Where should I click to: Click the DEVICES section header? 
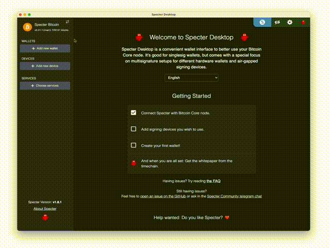tap(28, 58)
